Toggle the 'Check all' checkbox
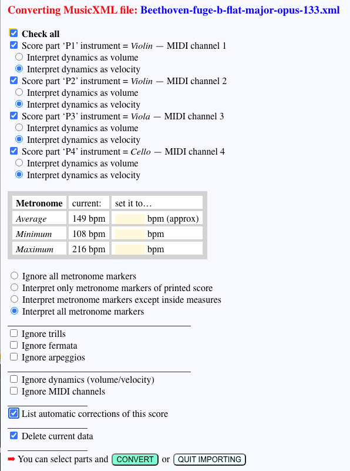 [x=13, y=34]
